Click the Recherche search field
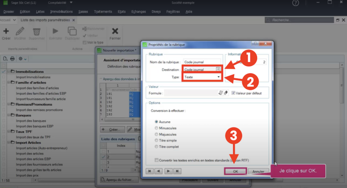Screen dimensions: 347x188 pyautogui.click(x=299, y=20)
